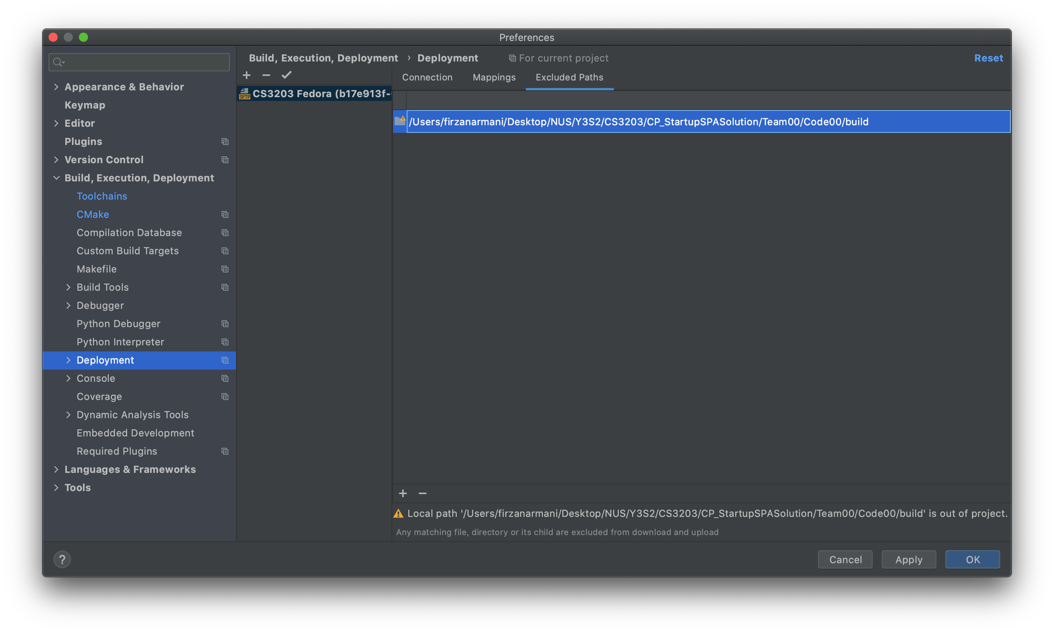Expand the Version Control section

[x=59, y=159]
